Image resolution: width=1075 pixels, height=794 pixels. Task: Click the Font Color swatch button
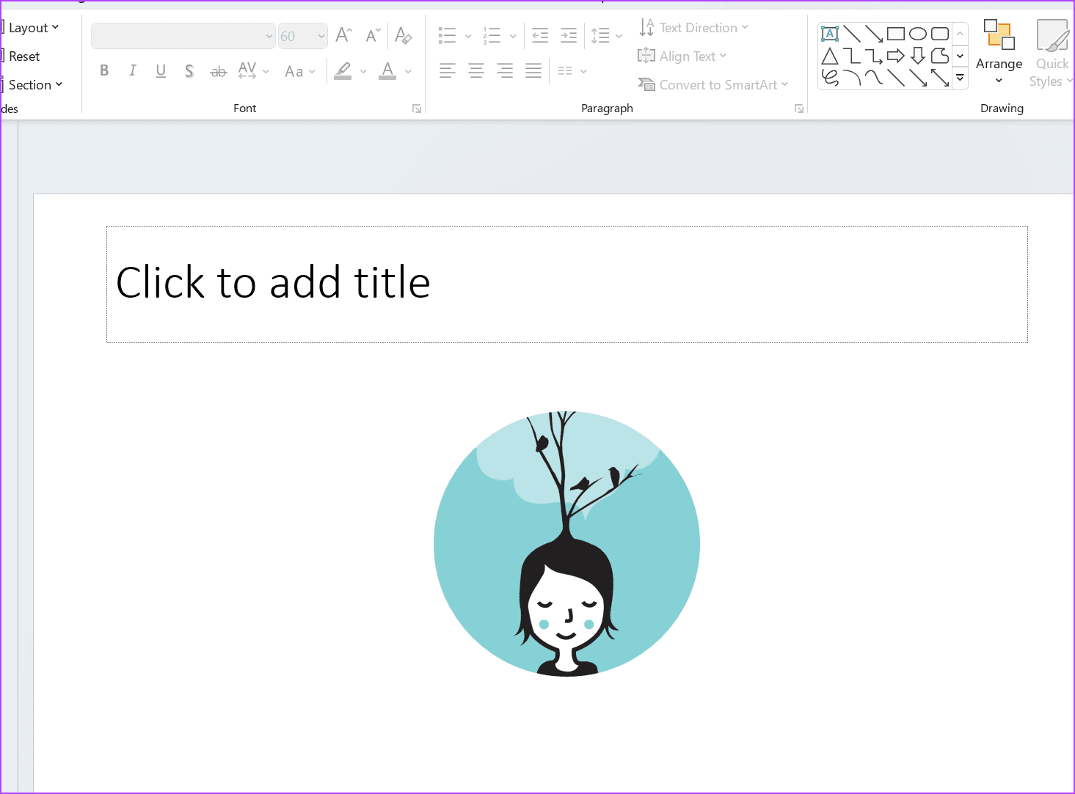[x=387, y=71]
